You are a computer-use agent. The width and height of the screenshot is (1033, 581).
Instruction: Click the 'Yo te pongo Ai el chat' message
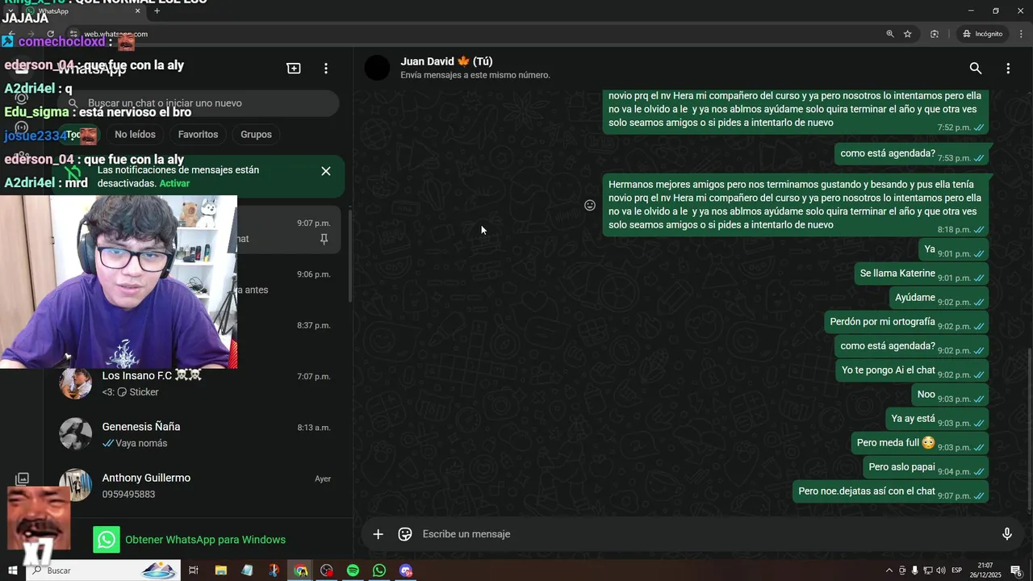pyautogui.click(x=912, y=371)
